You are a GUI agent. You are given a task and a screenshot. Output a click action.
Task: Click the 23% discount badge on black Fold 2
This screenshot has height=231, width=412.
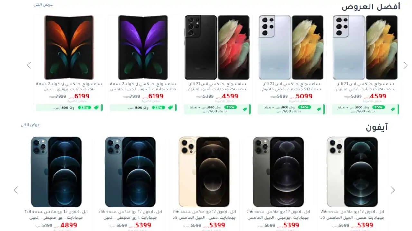158,107
